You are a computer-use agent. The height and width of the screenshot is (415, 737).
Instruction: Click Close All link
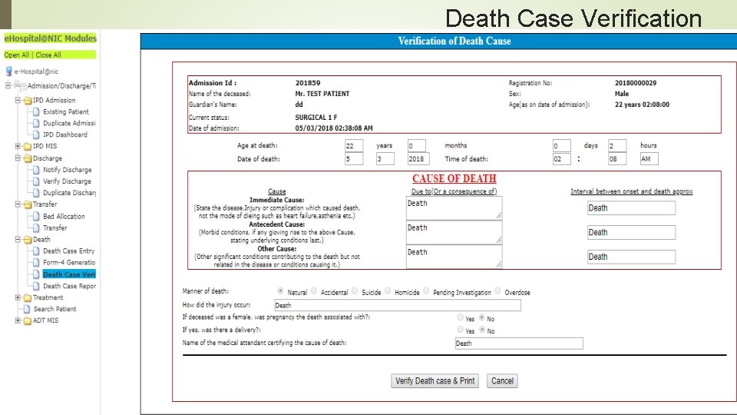pos(48,55)
